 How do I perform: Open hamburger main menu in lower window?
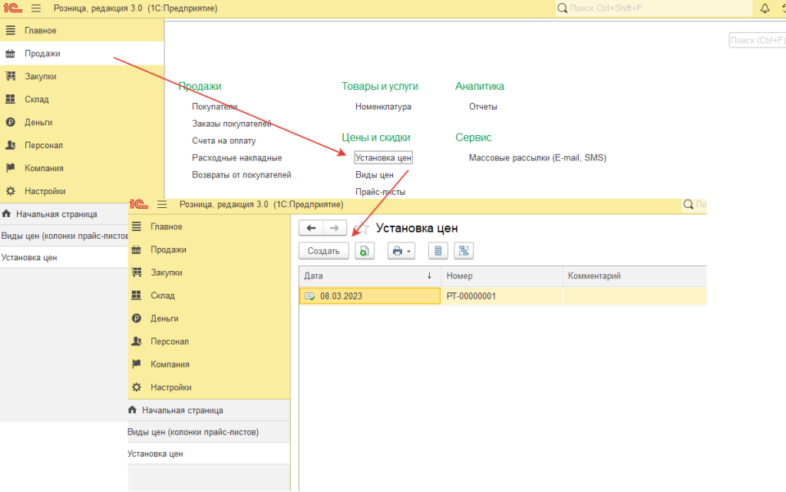tap(162, 204)
